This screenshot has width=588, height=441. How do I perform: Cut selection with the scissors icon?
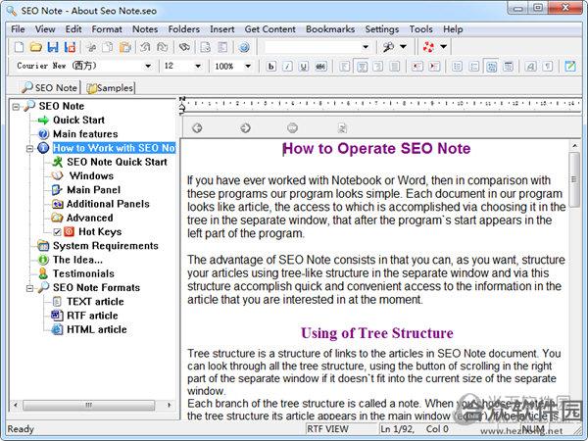(x=91, y=47)
